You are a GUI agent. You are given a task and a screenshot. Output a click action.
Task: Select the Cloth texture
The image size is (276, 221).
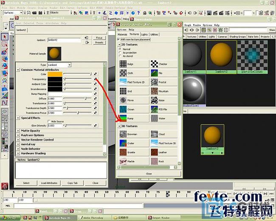click(x=134, y=73)
